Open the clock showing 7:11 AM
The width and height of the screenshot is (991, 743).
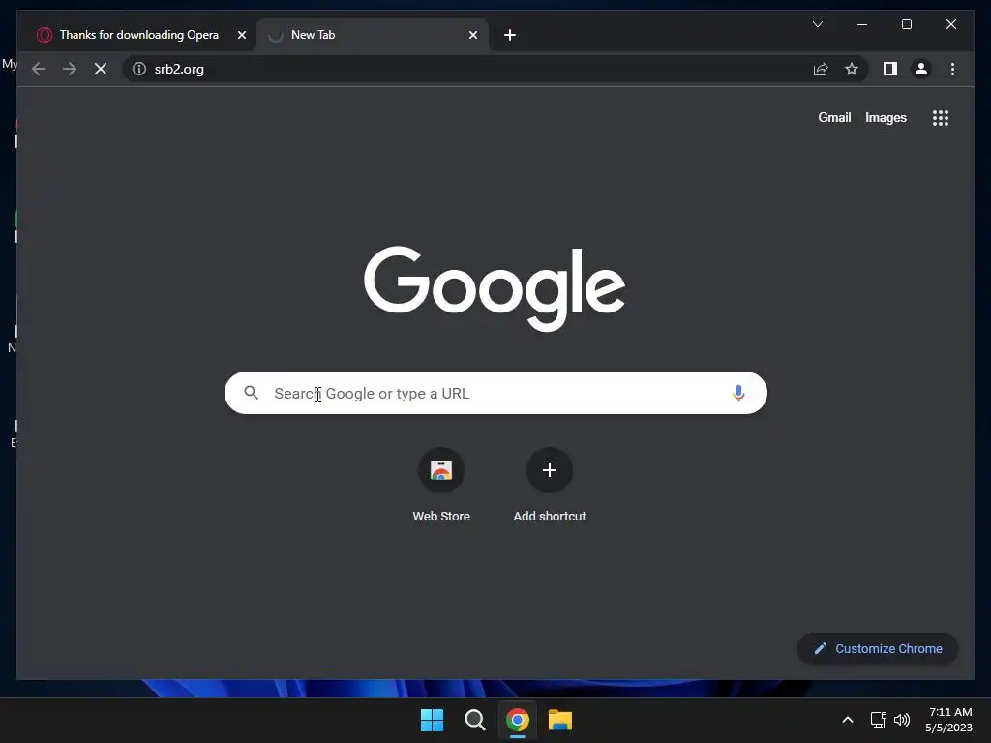click(948, 720)
